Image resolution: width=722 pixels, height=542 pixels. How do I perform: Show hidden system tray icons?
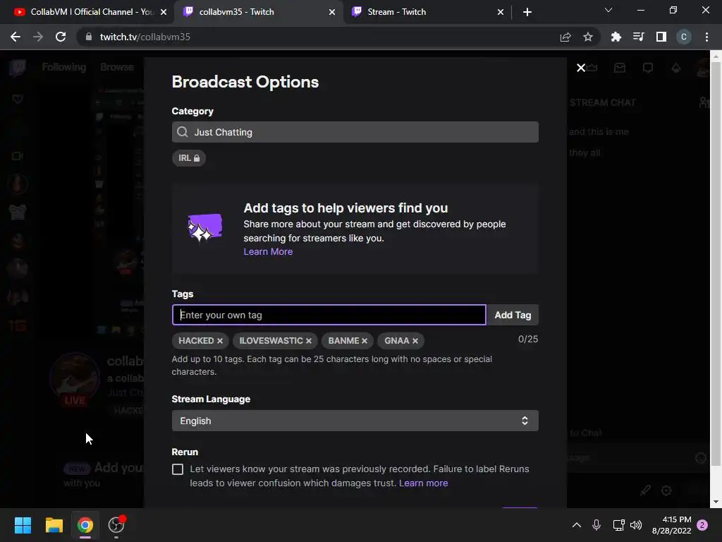point(577,525)
